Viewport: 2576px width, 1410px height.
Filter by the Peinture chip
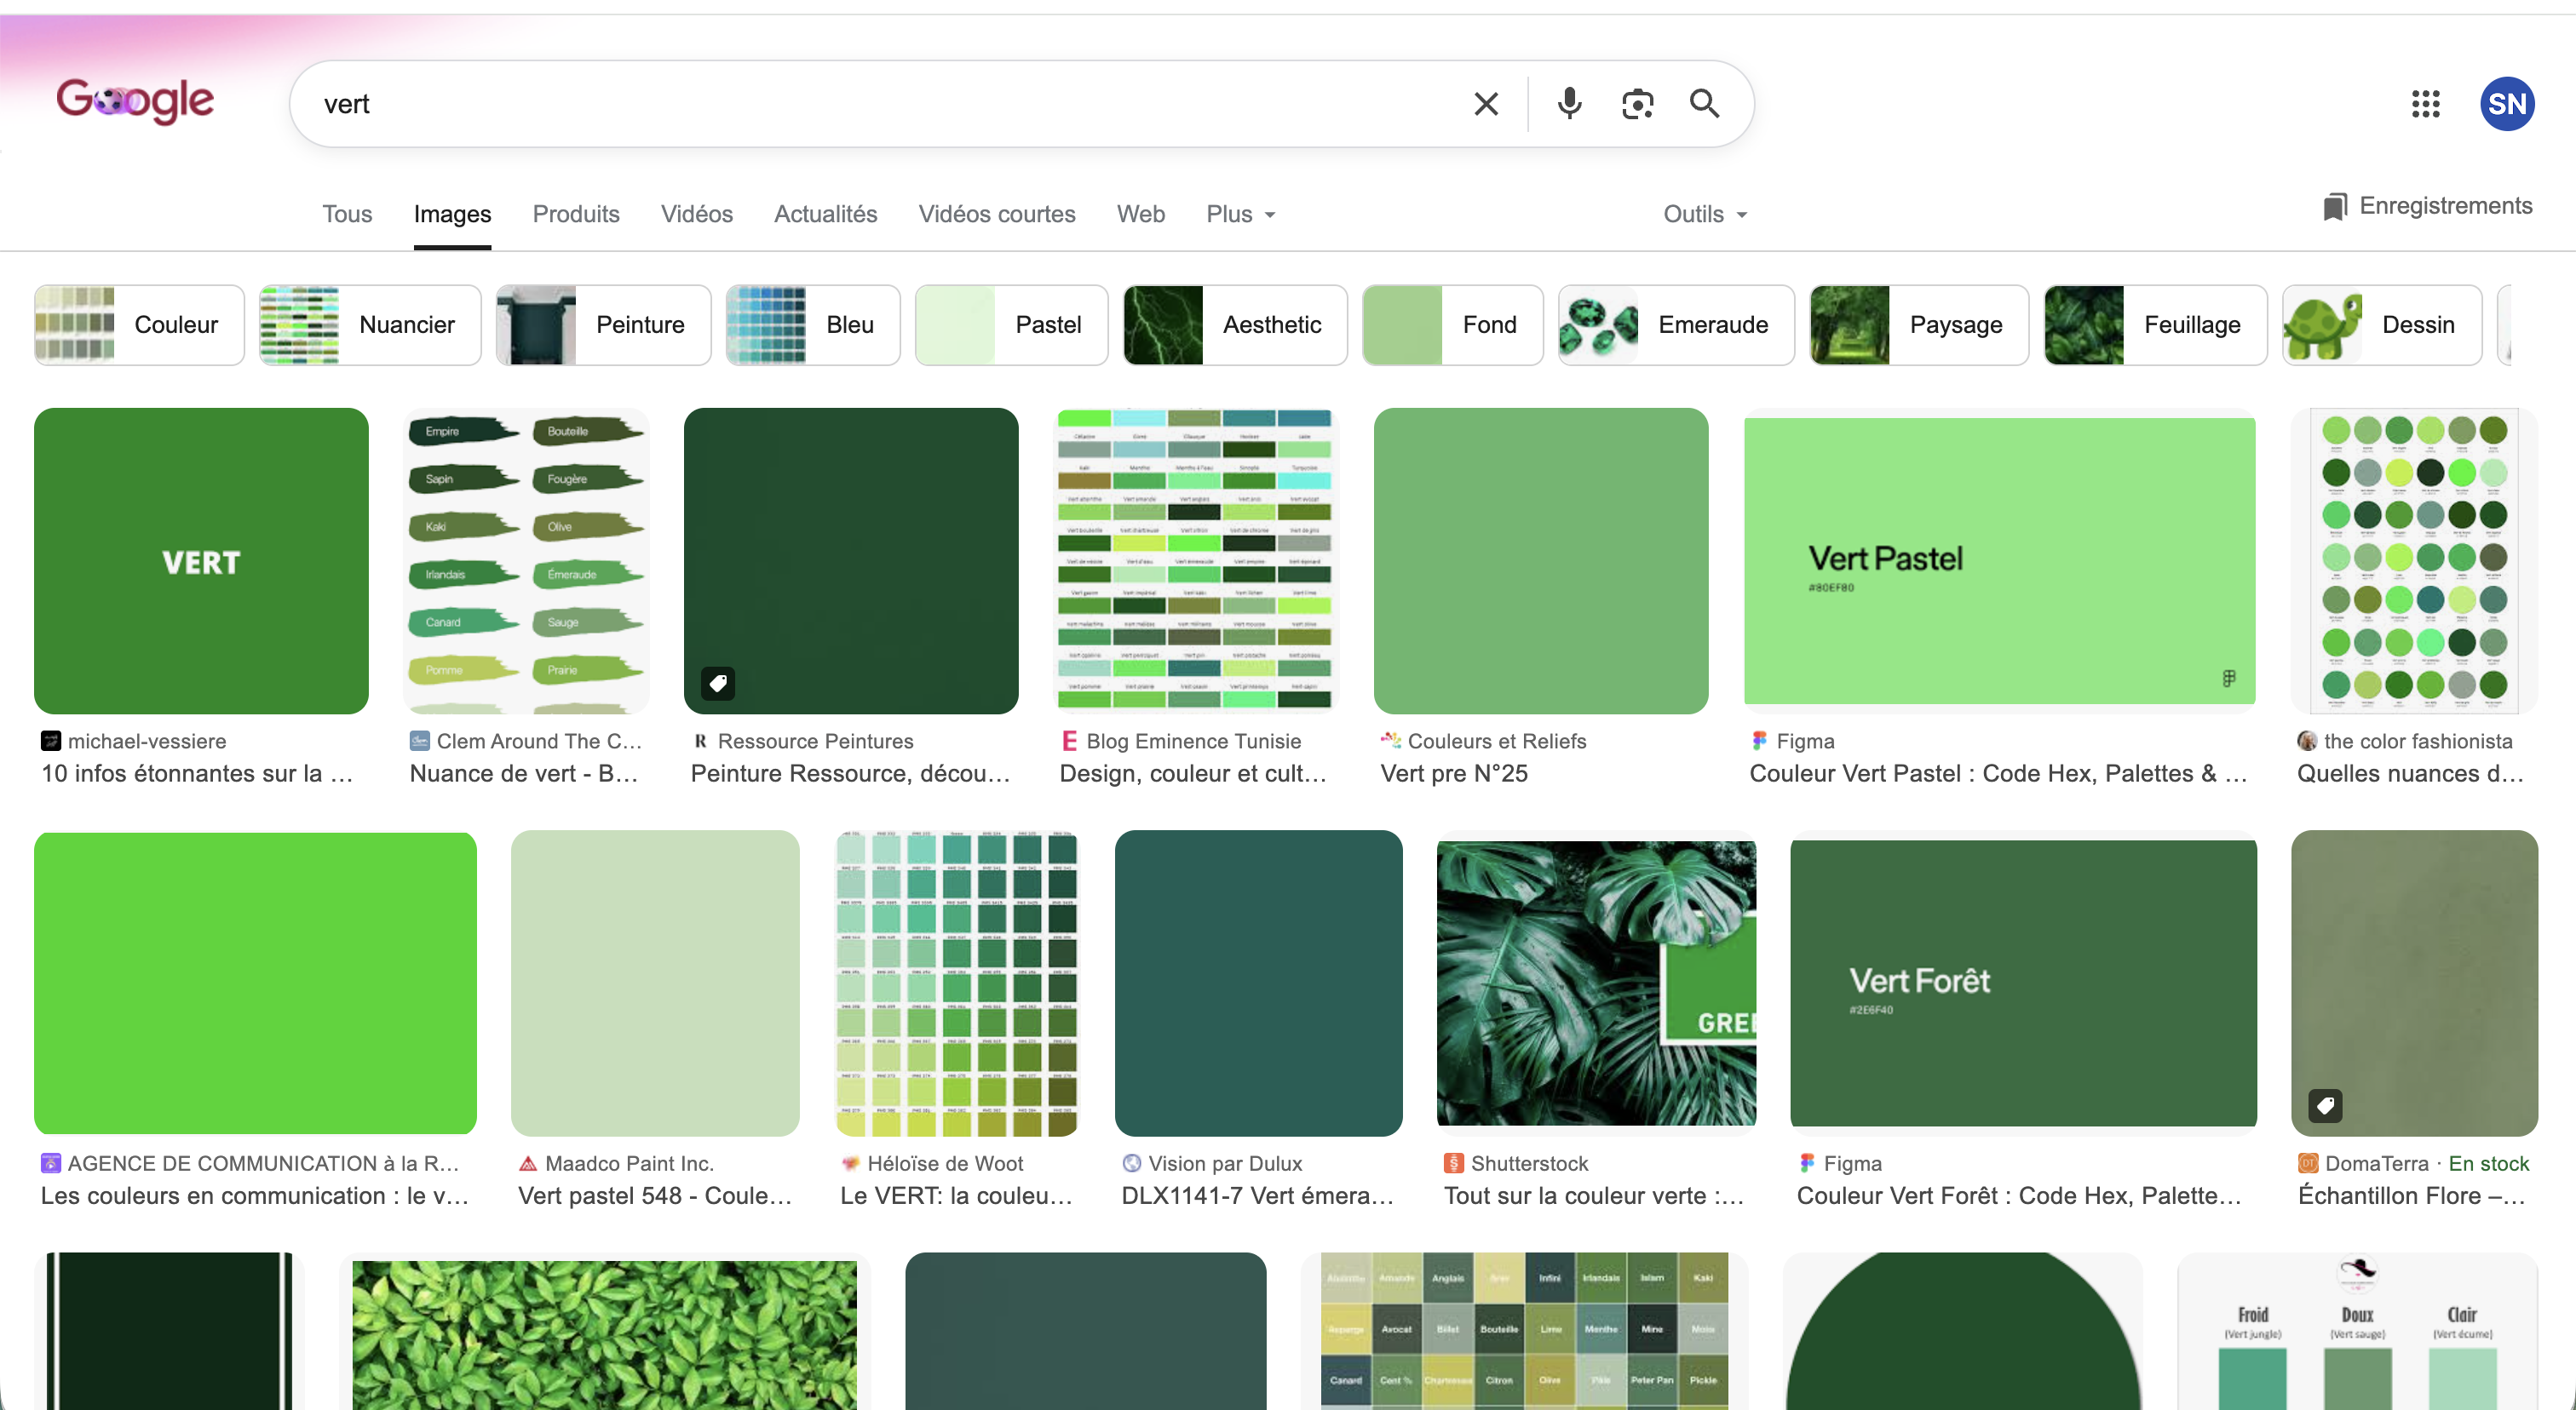tap(604, 324)
